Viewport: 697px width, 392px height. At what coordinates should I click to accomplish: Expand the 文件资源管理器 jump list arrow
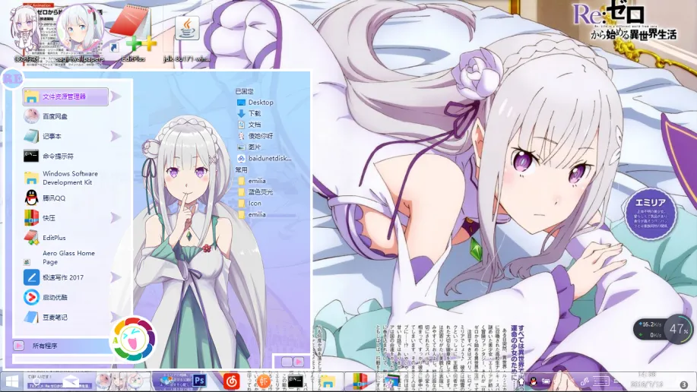tap(116, 96)
